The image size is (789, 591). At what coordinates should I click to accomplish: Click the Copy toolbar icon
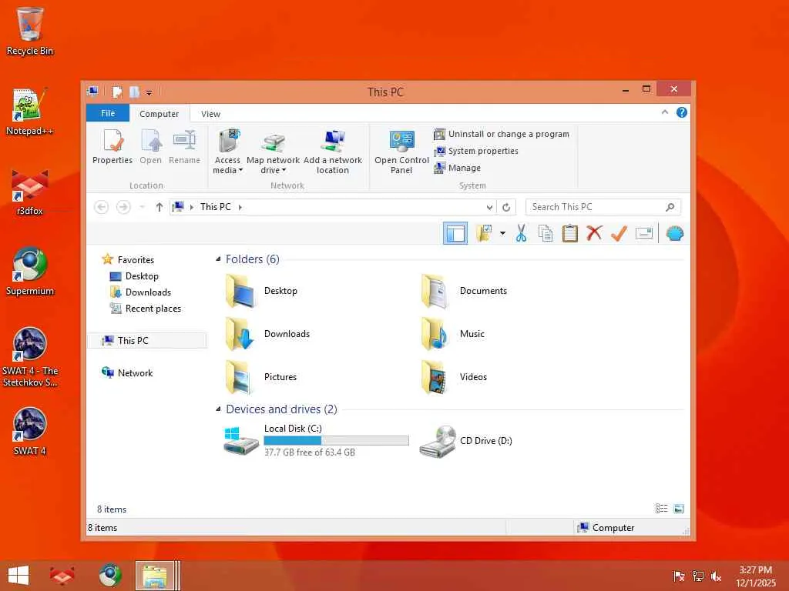point(546,233)
